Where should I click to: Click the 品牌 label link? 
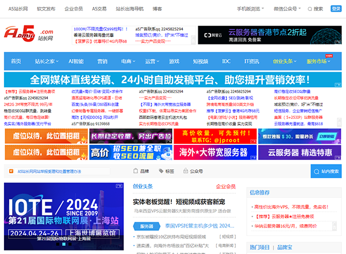tap(145, 171)
